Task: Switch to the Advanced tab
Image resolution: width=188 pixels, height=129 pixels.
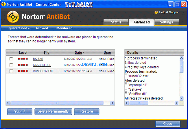Action: tap(141, 22)
